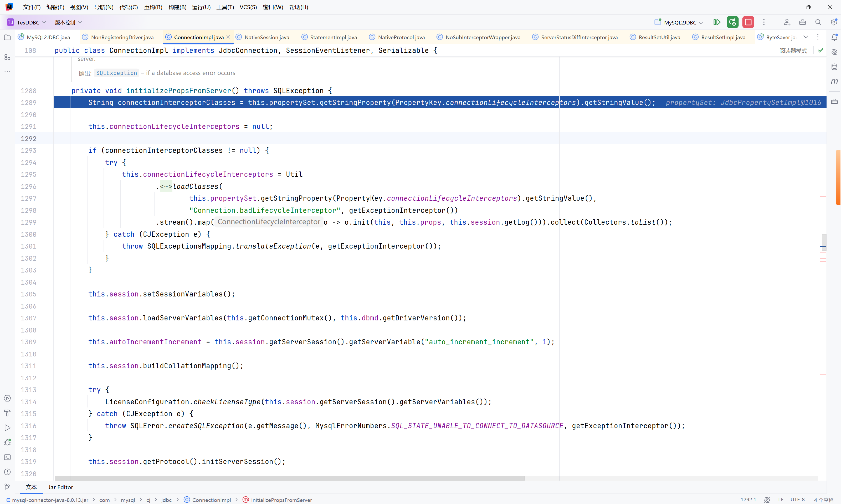Show hidden editor tabs chevron
The width and height of the screenshot is (841, 504).
806,37
